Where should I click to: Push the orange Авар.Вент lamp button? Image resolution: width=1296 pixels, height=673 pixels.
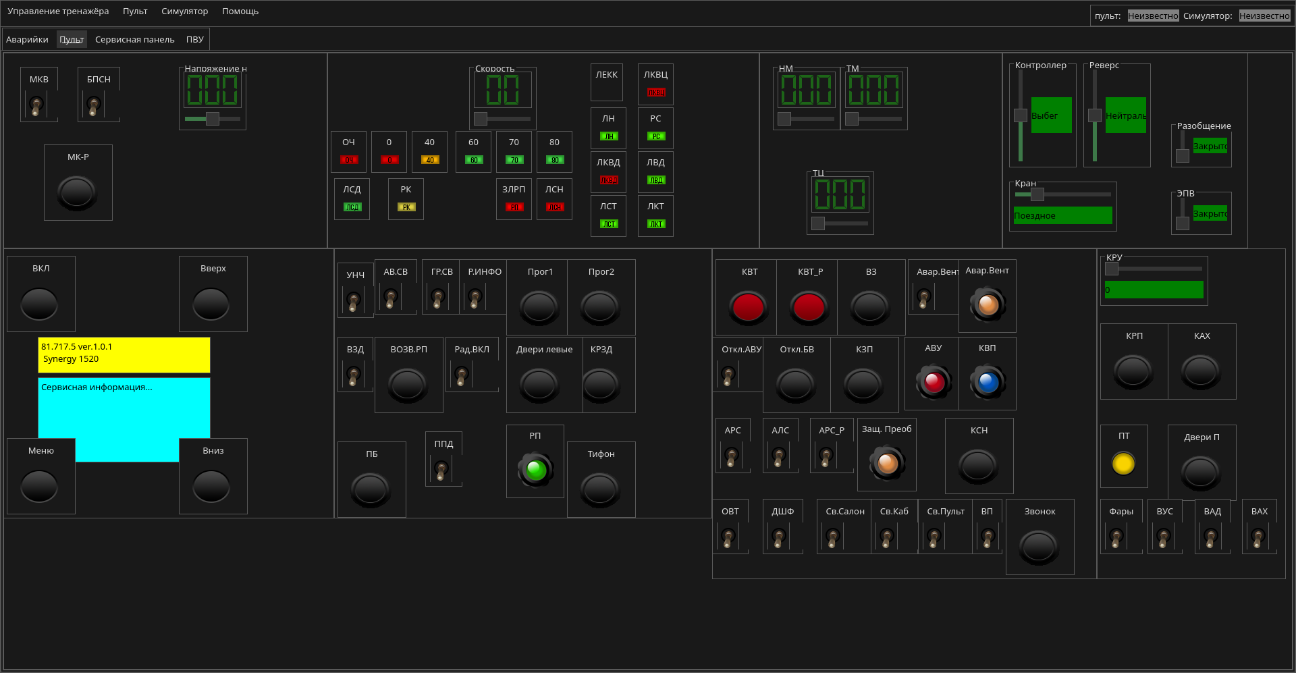click(988, 304)
